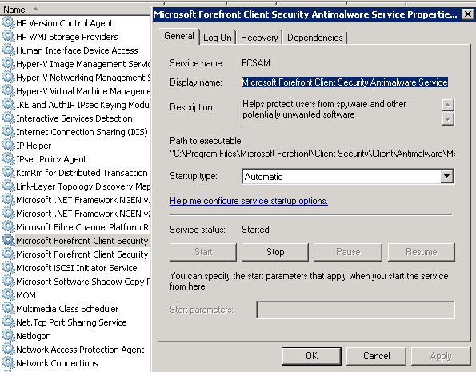Close the Antimalware Service Properties dialog

point(468,14)
